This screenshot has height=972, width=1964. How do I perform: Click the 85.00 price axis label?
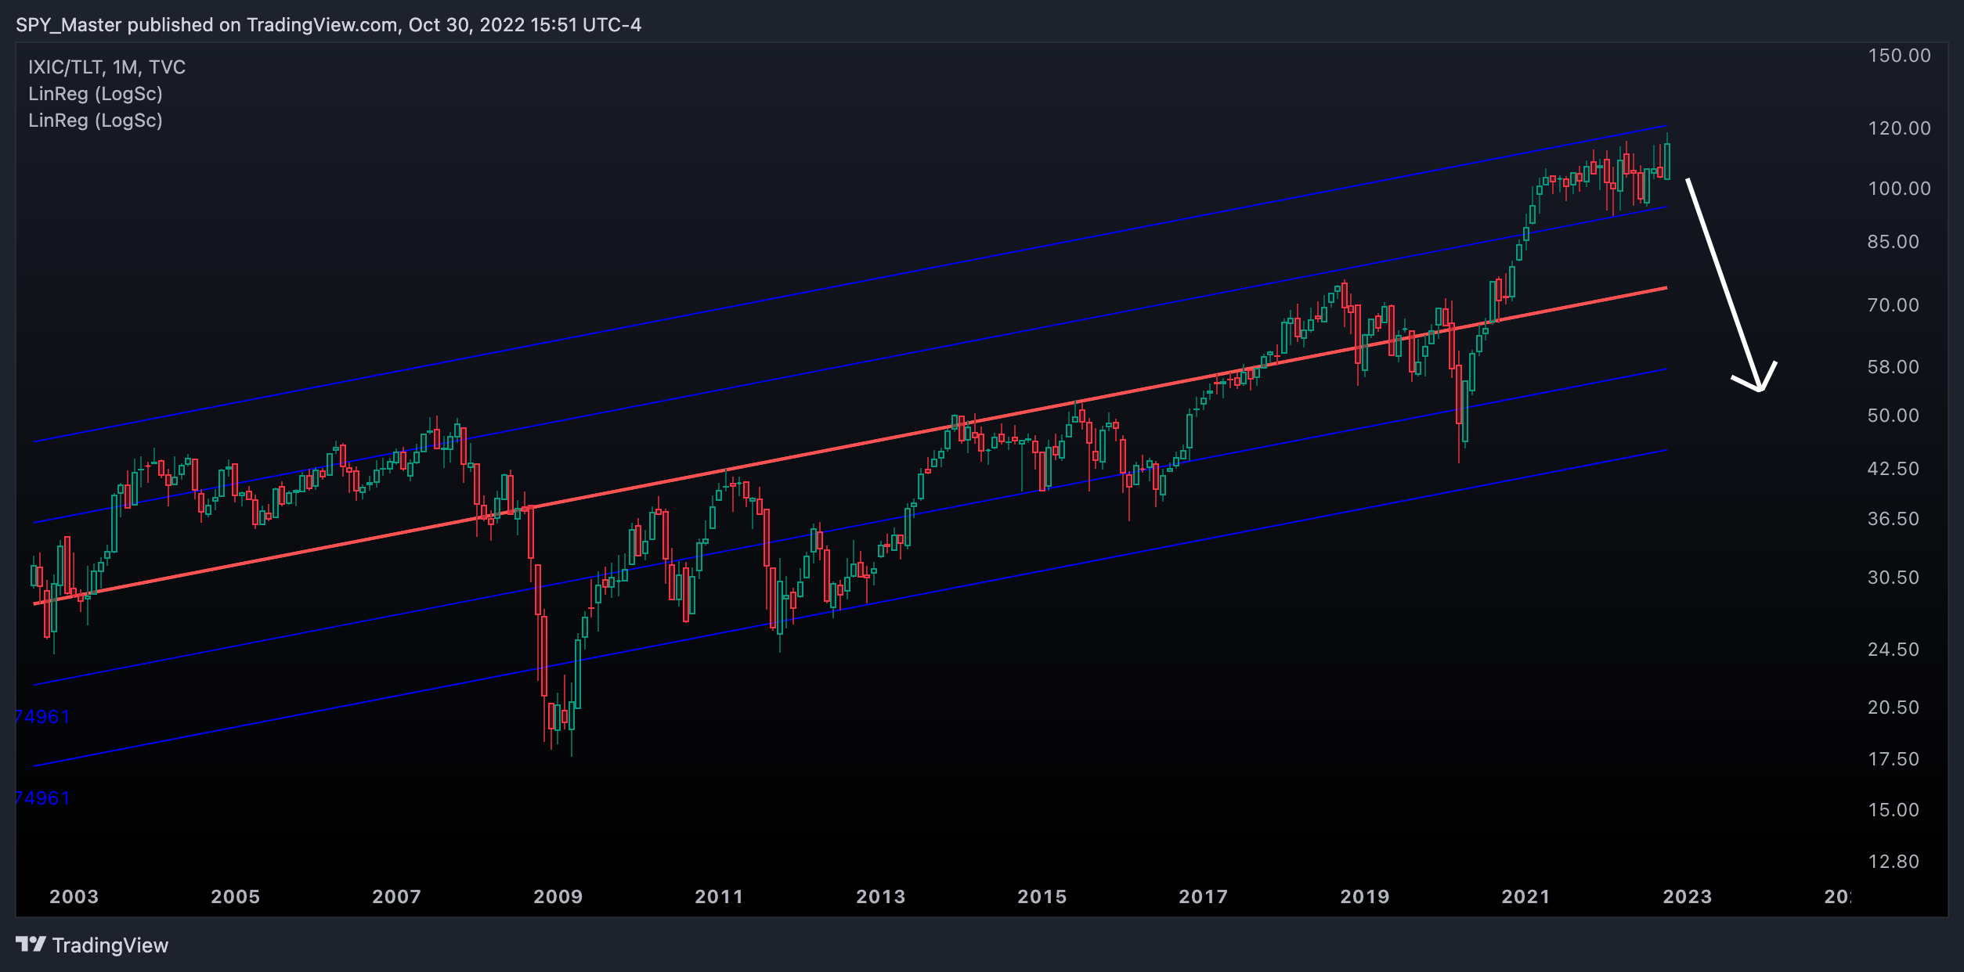click(x=1894, y=242)
